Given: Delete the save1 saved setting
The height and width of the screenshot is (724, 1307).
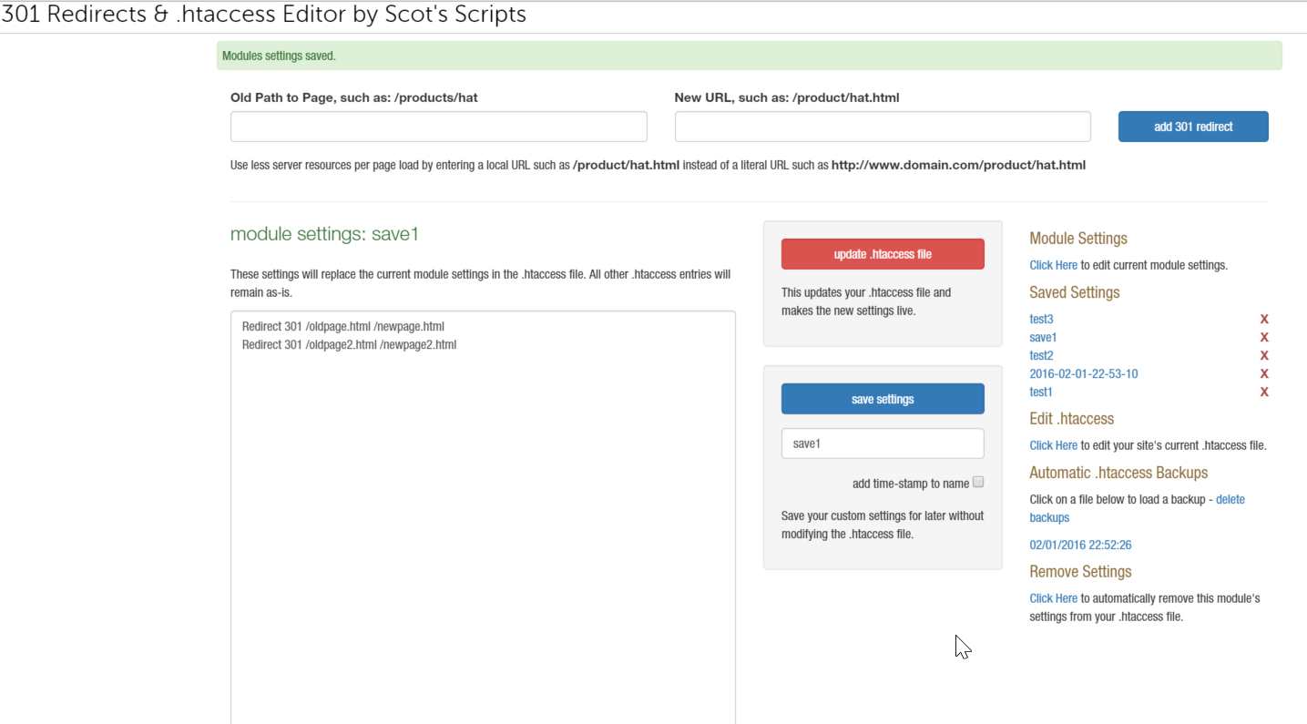Looking at the screenshot, I should [1263, 338].
